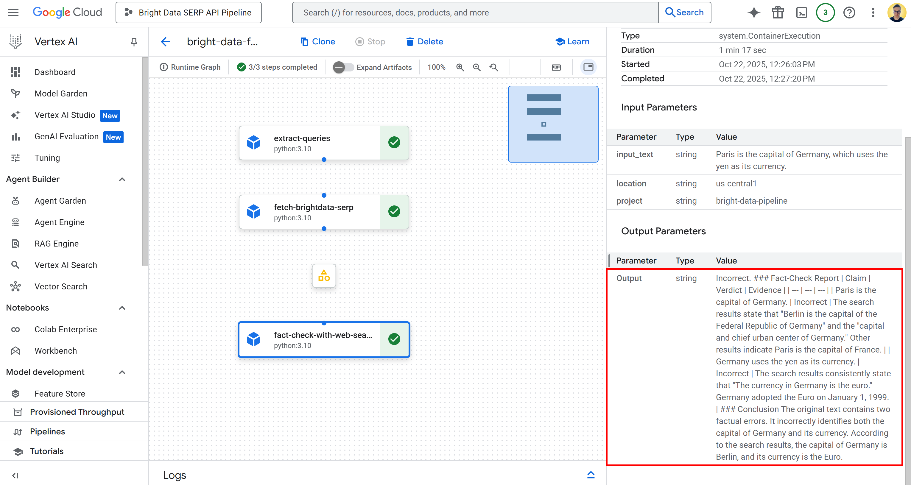Open the help question mark icon
The width and height of the screenshot is (911, 485).
(x=849, y=13)
